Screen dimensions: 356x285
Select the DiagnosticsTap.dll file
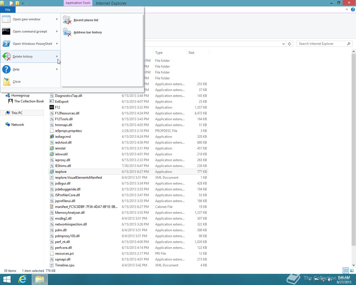(x=128, y=96)
